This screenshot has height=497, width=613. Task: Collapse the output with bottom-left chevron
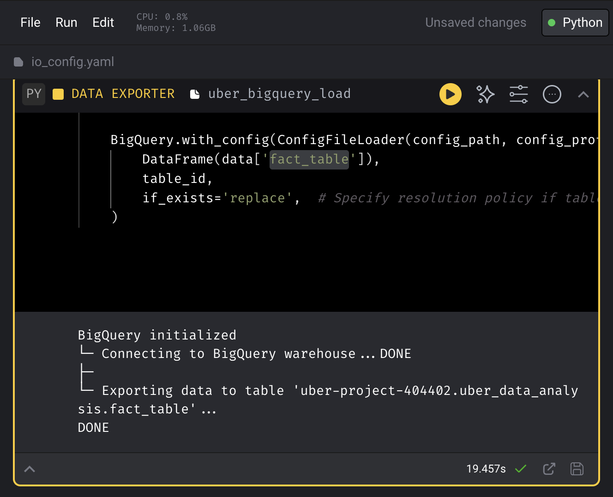point(30,469)
